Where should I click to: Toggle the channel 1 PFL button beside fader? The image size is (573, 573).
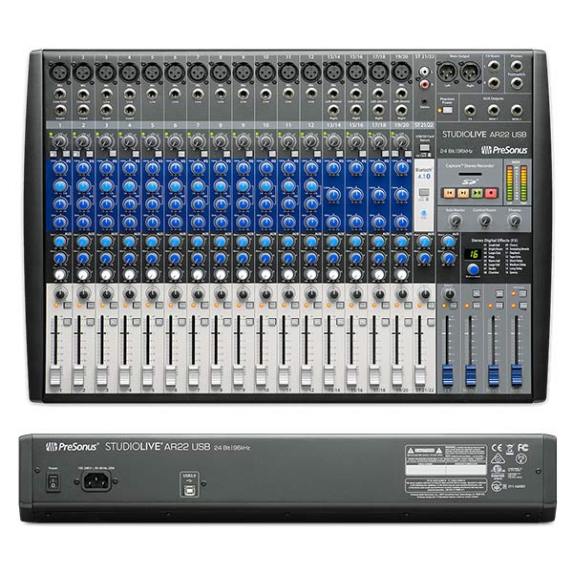67,322
